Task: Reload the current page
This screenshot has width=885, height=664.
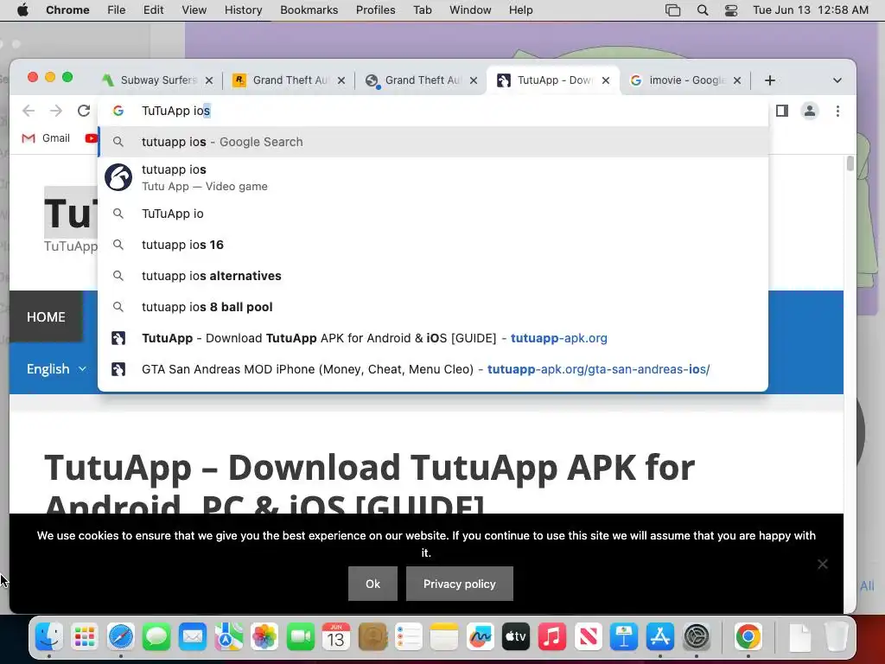Action: (84, 111)
